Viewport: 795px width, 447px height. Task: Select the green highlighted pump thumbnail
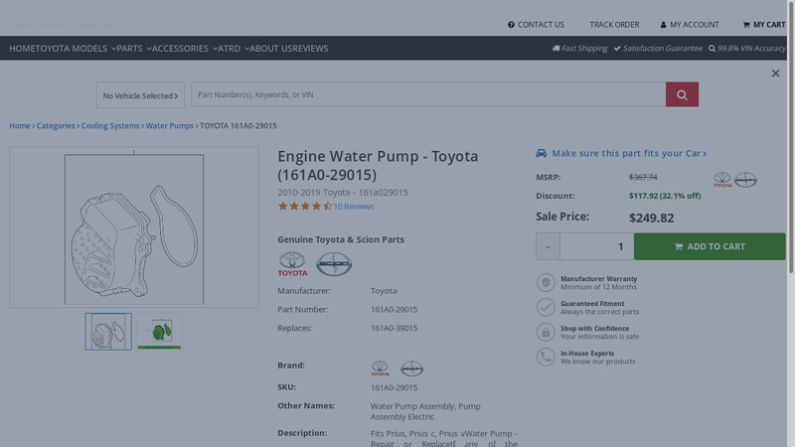pos(159,332)
